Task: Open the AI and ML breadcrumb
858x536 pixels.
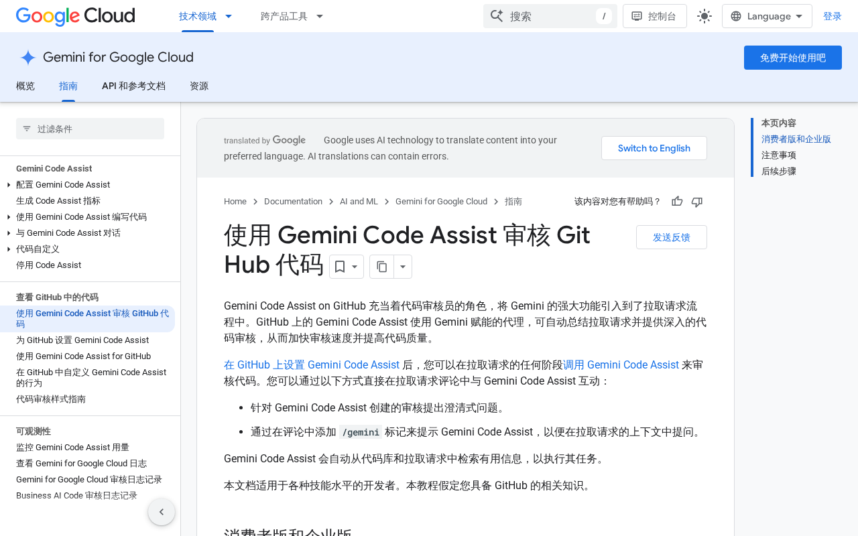Action: [359, 202]
